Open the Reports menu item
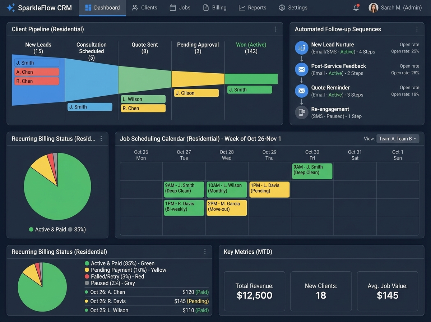The width and height of the screenshot is (431, 322). coord(252,7)
